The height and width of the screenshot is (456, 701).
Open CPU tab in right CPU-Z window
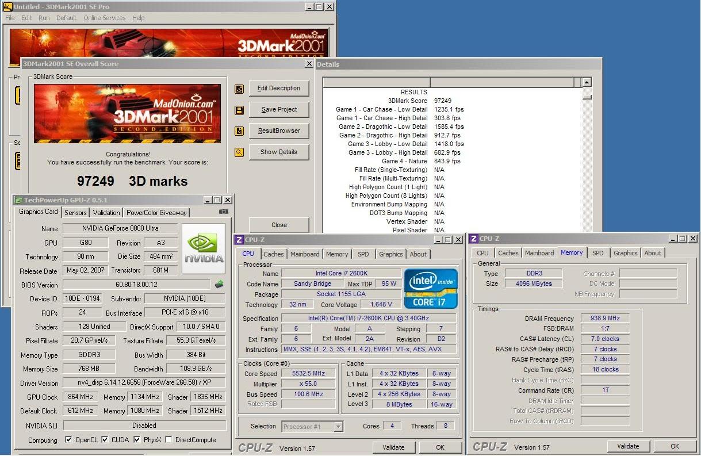pyautogui.click(x=483, y=253)
